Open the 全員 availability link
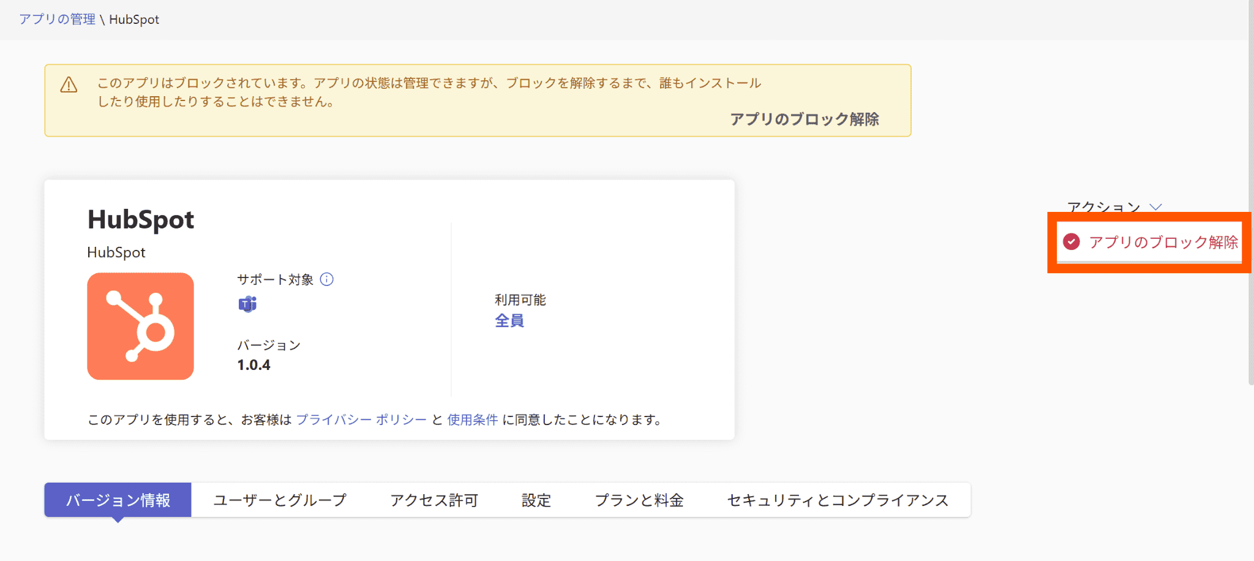 coord(509,320)
